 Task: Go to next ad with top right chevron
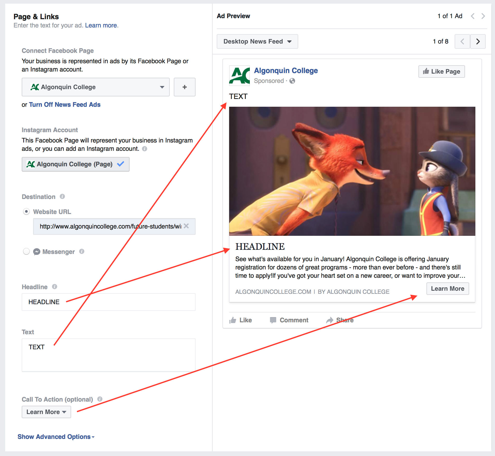(483, 16)
